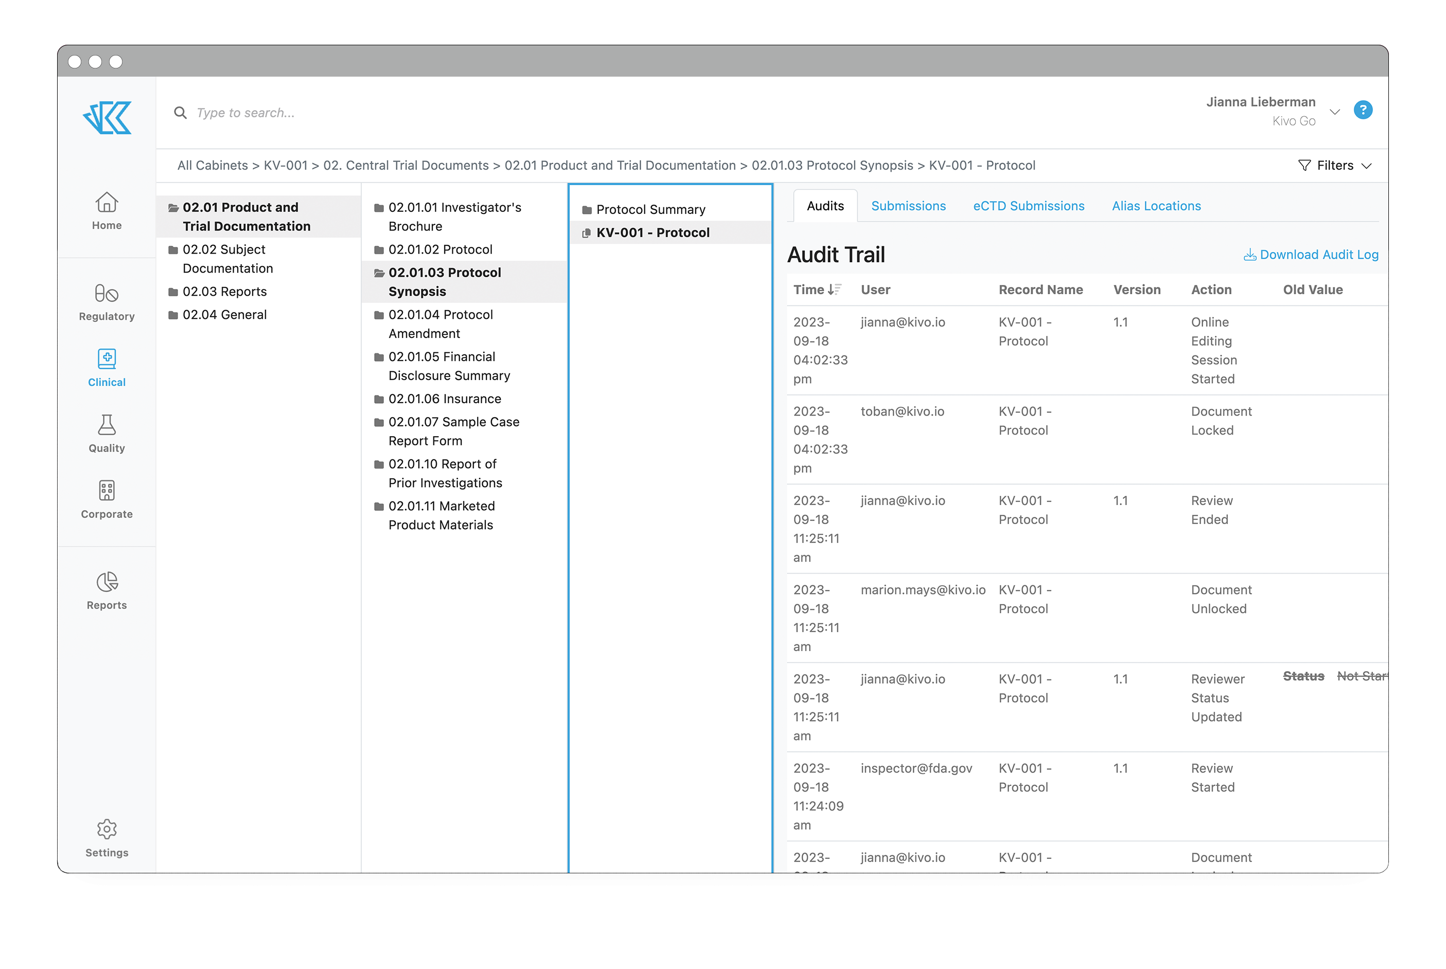
Task: Open the help question mark icon
Action: pos(1363,110)
